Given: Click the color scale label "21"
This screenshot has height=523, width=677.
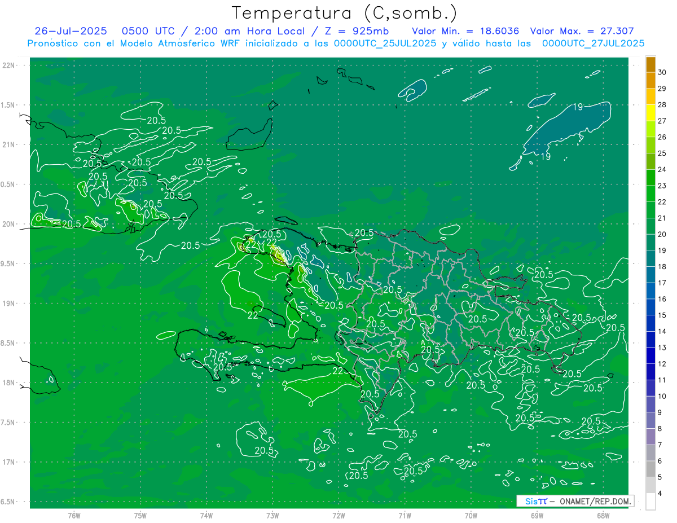Looking at the screenshot, I should tap(662, 218).
